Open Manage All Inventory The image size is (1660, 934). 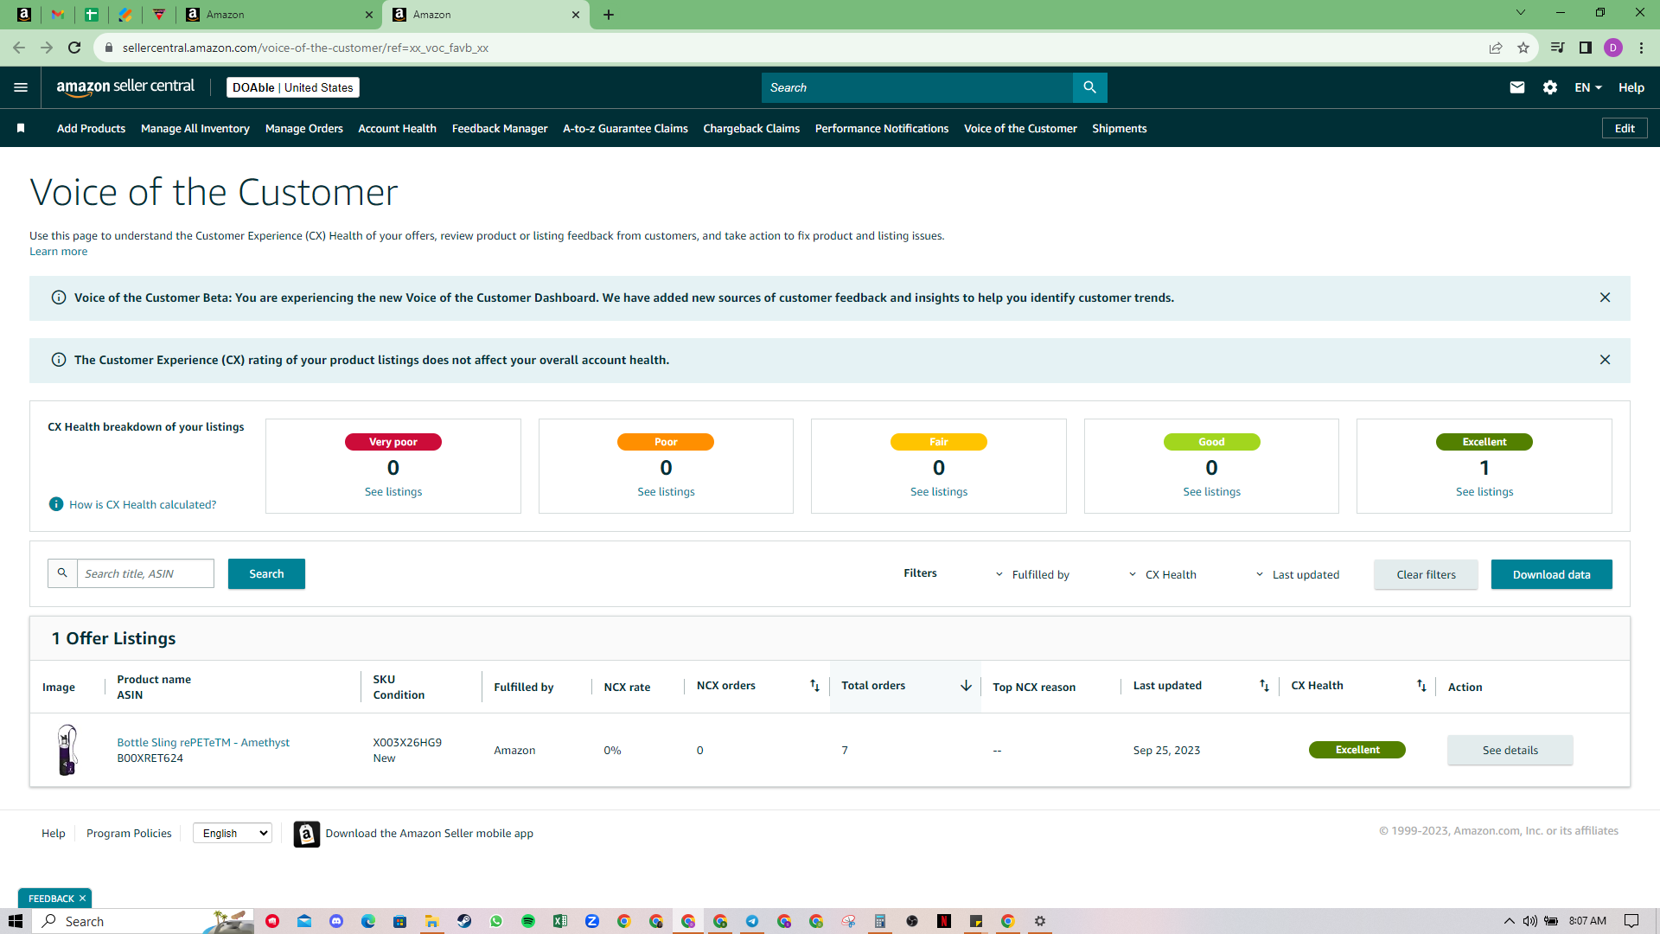[195, 128]
